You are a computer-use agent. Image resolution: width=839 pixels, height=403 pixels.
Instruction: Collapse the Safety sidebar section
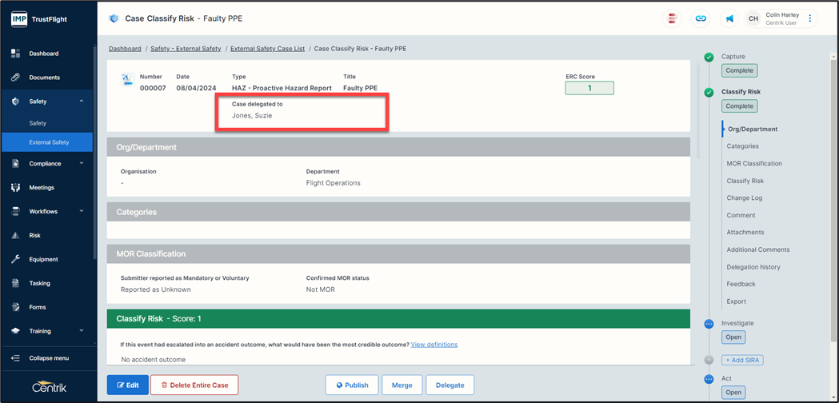[x=81, y=102]
